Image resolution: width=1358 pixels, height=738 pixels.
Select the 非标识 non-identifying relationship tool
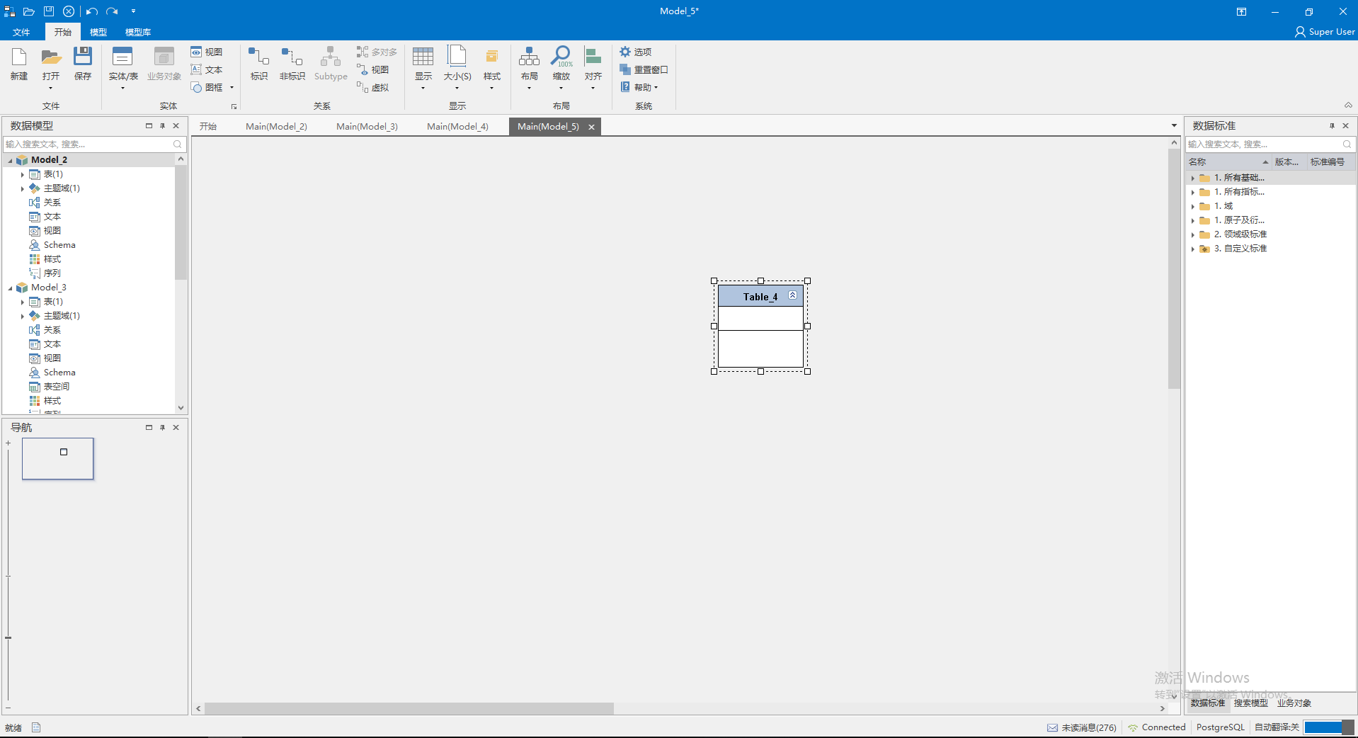pos(292,57)
